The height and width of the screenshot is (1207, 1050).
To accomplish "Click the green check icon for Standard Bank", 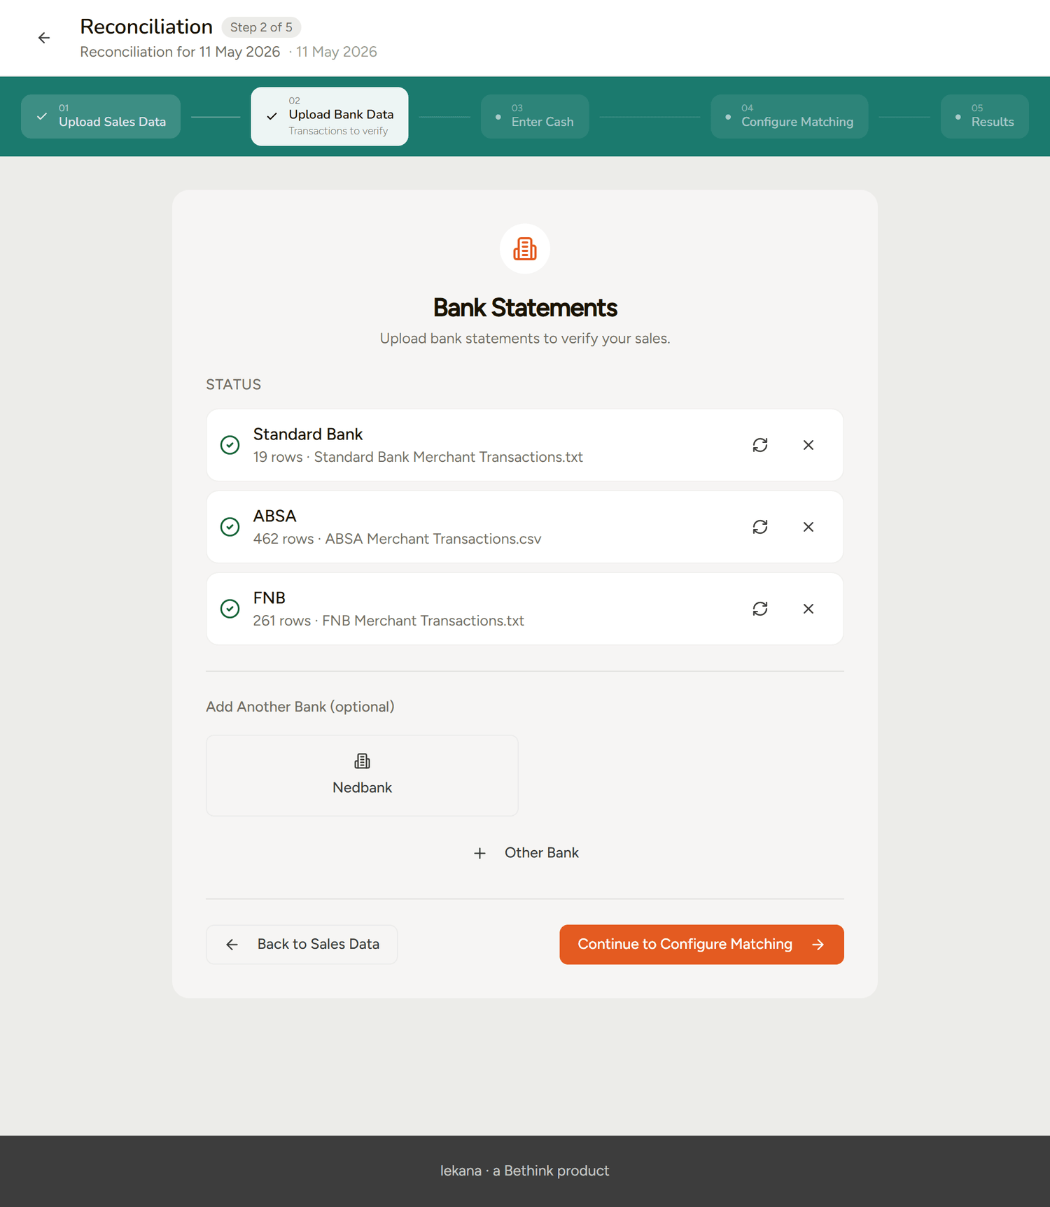I will pyautogui.click(x=230, y=445).
